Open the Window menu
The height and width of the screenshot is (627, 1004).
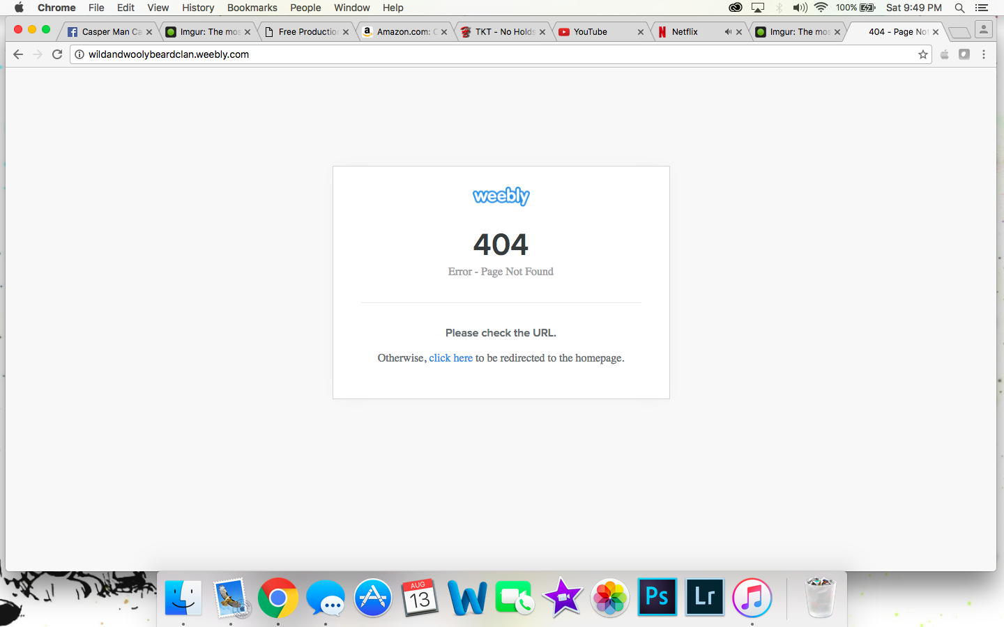tap(352, 8)
